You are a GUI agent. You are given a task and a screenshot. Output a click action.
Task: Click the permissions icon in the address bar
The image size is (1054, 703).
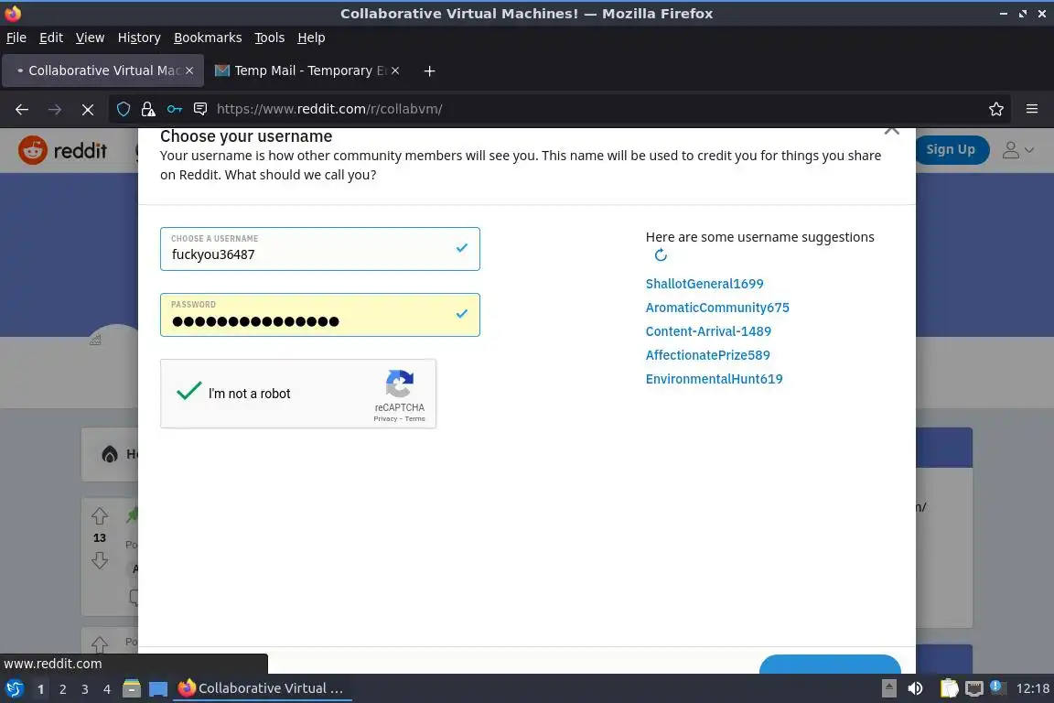click(200, 109)
